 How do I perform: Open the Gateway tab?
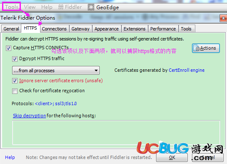pyautogui.click(x=81, y=29)
